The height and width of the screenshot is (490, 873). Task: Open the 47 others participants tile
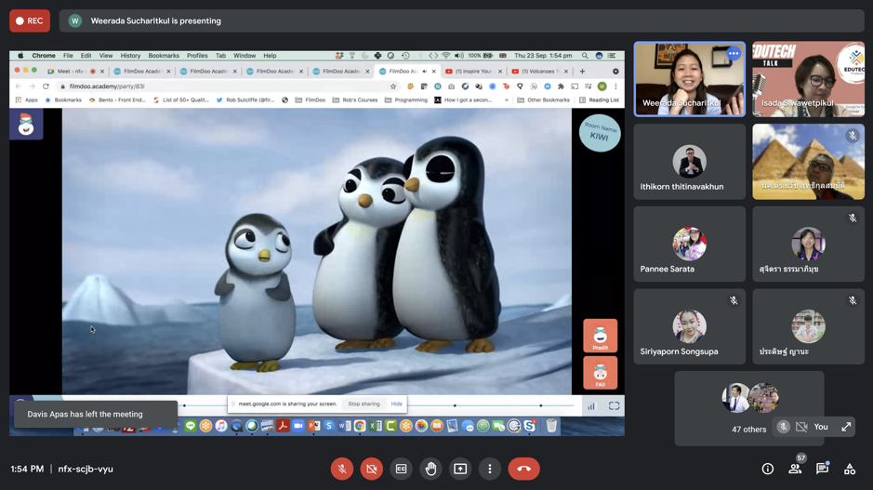(748, 409)
